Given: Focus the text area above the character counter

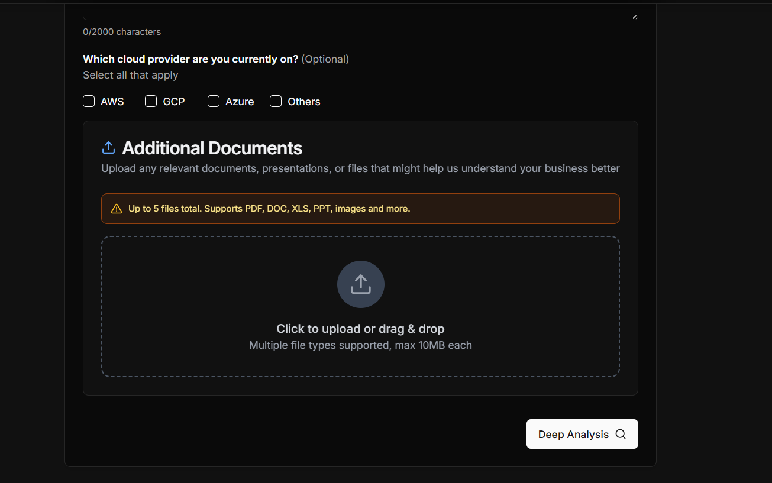Looking at the screenshot, I should point(360,11).
